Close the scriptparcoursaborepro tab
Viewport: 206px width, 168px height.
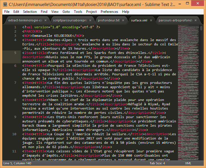(x=90, y=20)
